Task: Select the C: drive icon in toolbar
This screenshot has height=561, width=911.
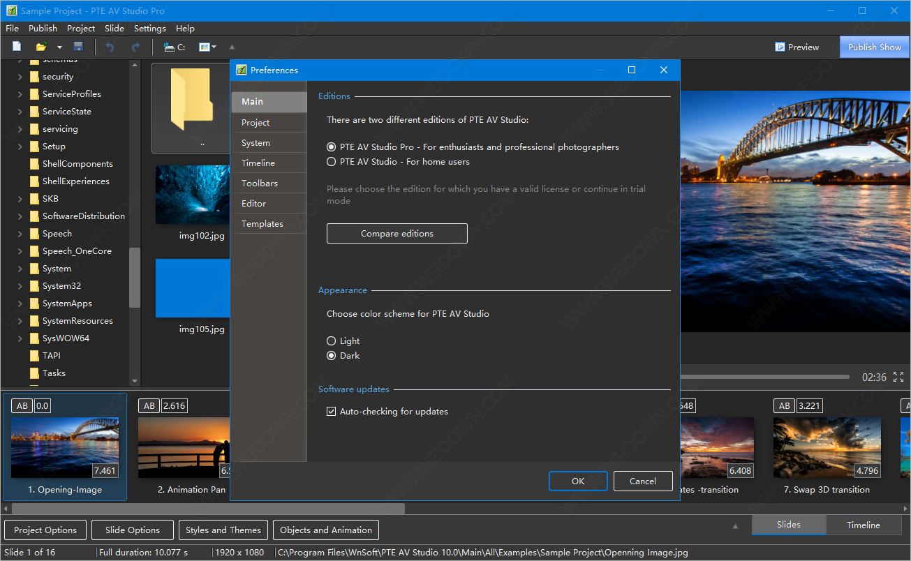Action: pos(174,47)
